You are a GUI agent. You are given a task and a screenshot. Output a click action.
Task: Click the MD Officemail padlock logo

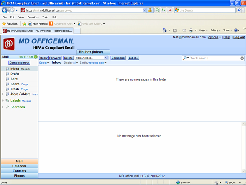click(9, 44)
